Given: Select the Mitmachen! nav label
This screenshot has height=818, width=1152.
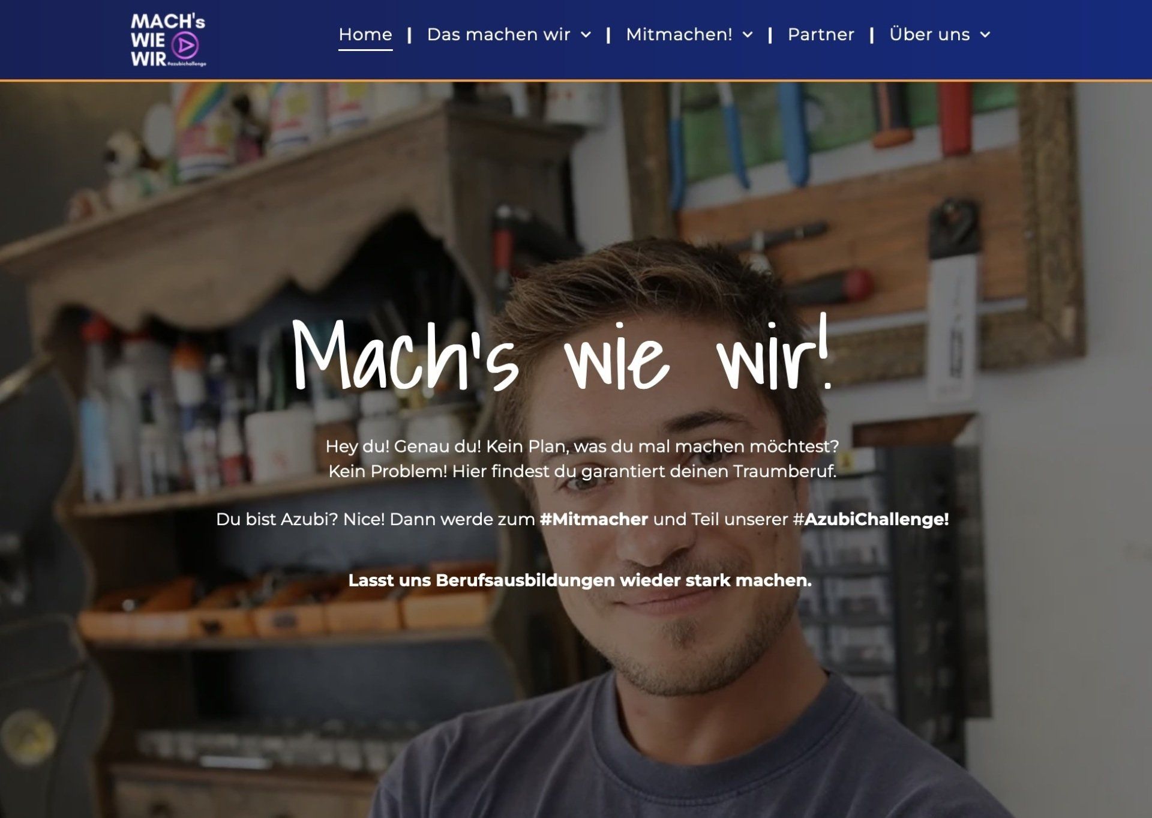Looking at the screenshot, I should (x=679, y=35).
